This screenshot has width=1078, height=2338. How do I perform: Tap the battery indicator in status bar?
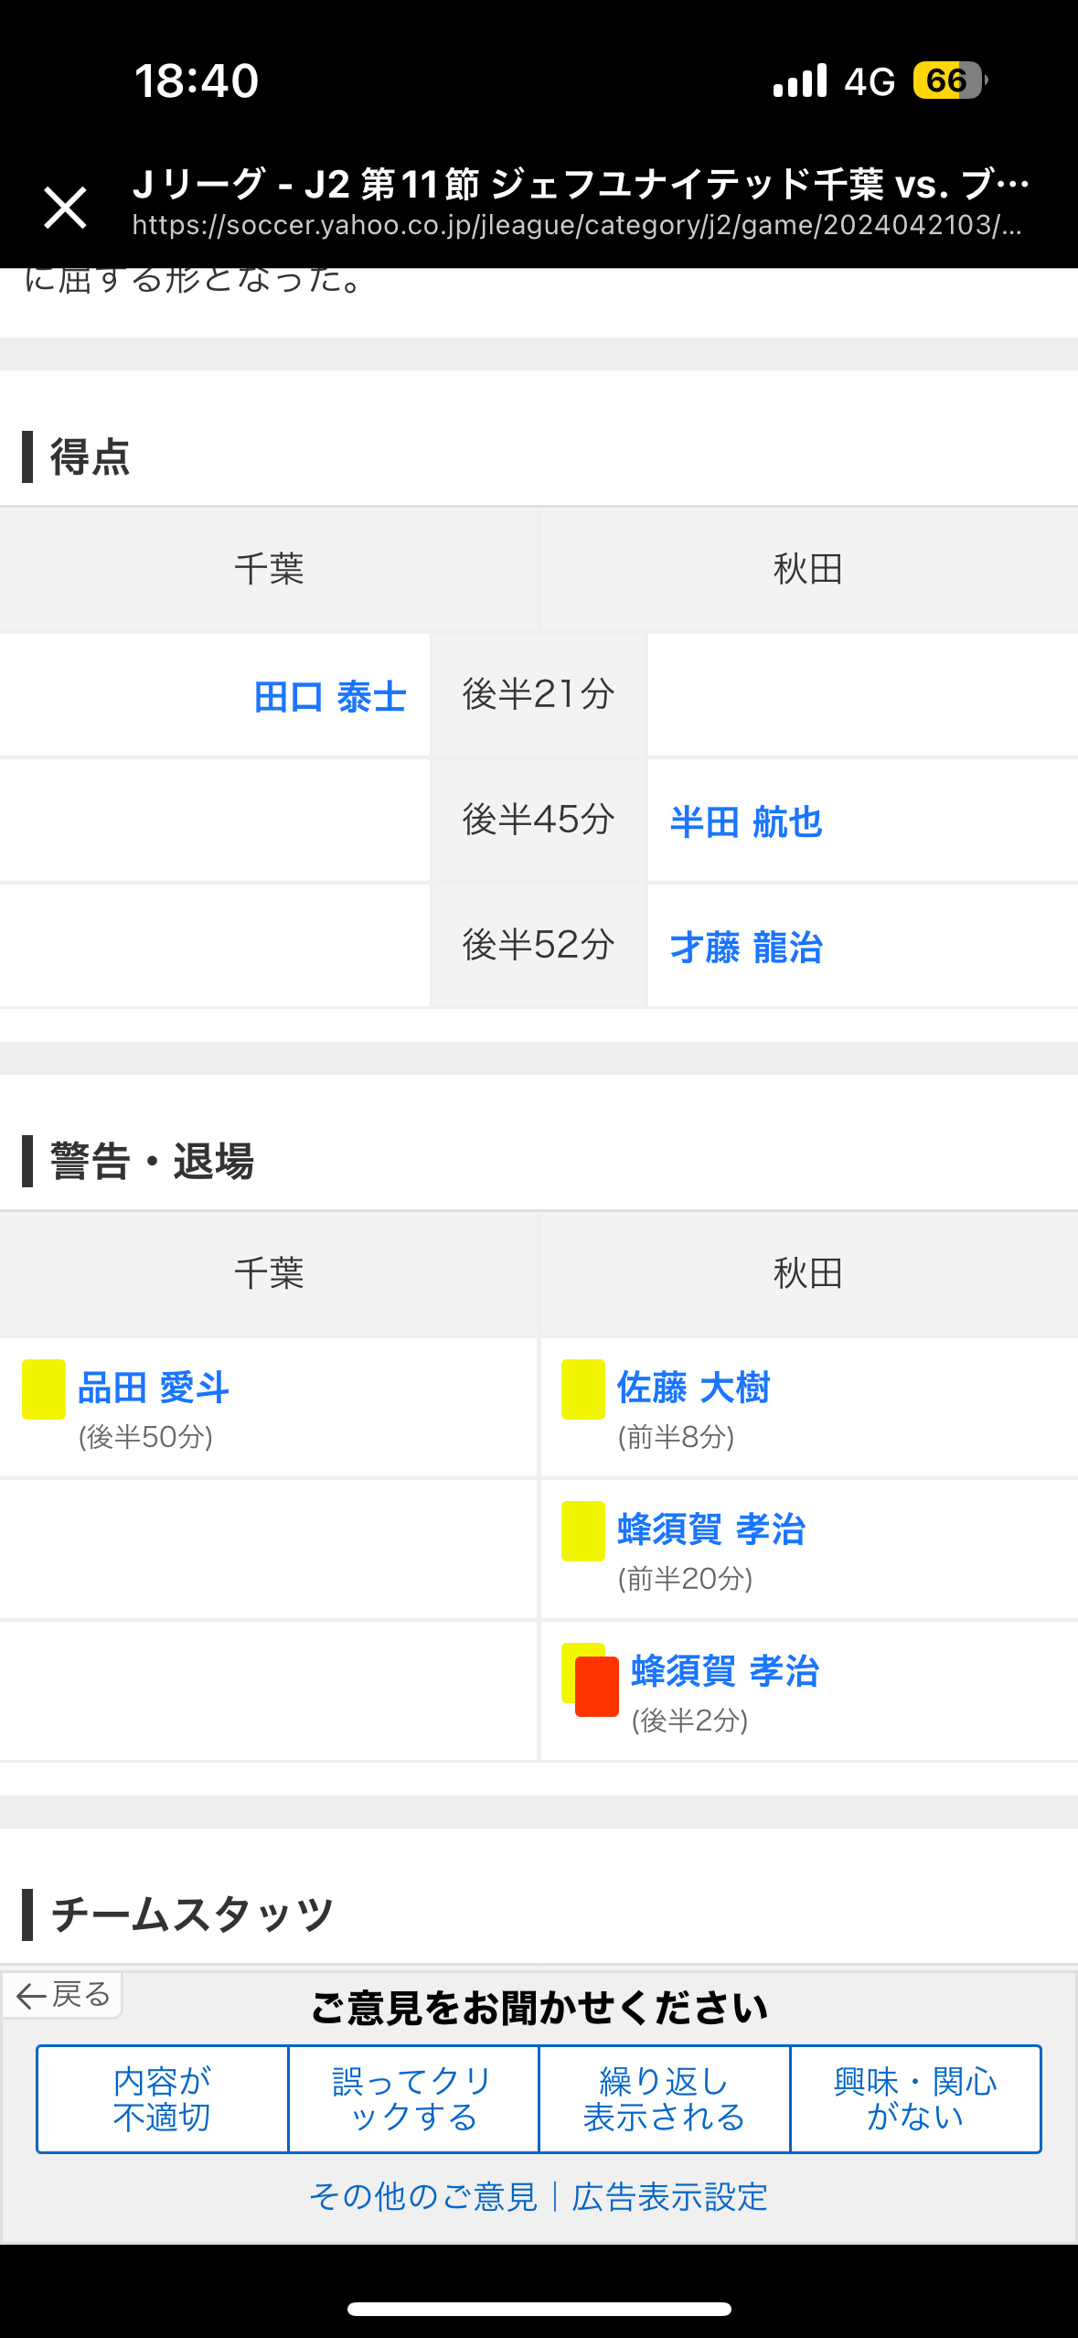[948, 80]
